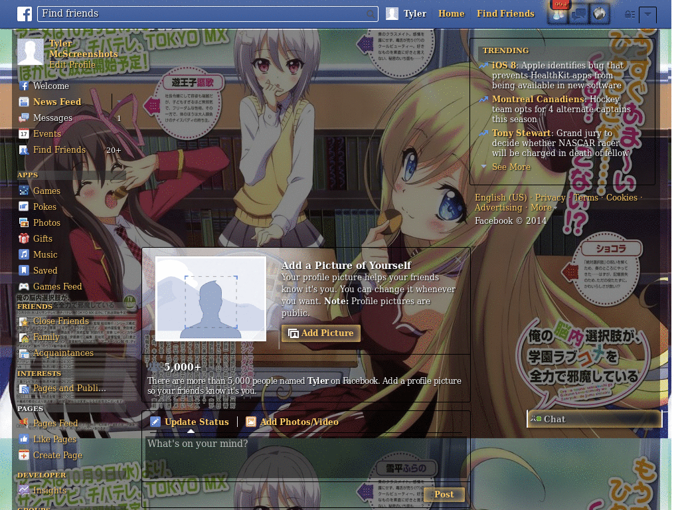Click the Photos sidebar icon
Image resolution: width=680 pixels, height=510 pixels.
click(x=24, y=223)
